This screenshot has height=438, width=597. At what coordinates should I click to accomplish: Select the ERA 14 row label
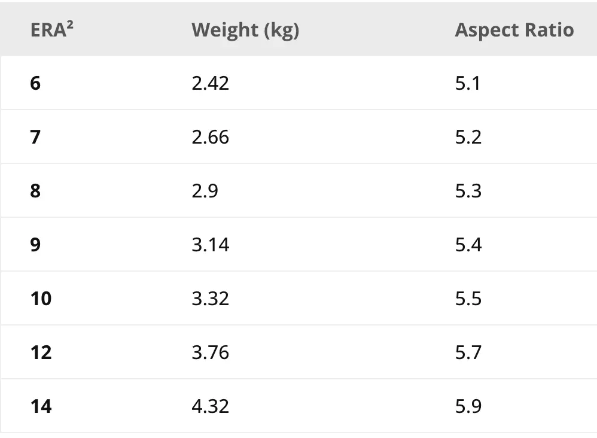coord(41,406)
